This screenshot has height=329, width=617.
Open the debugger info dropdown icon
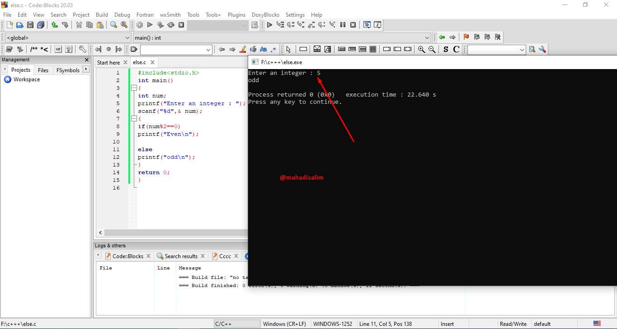point(377,25)
